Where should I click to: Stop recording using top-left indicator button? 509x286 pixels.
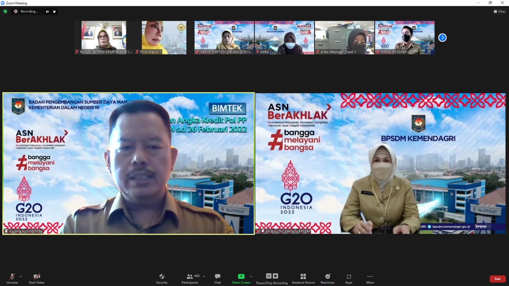tap(54, 12)
